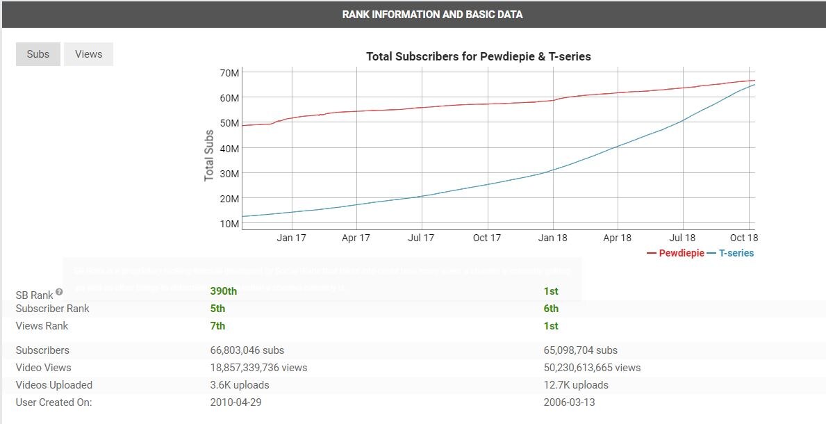
Task: Toggle the T-series series in chart legend
Action: click(731, 253)
